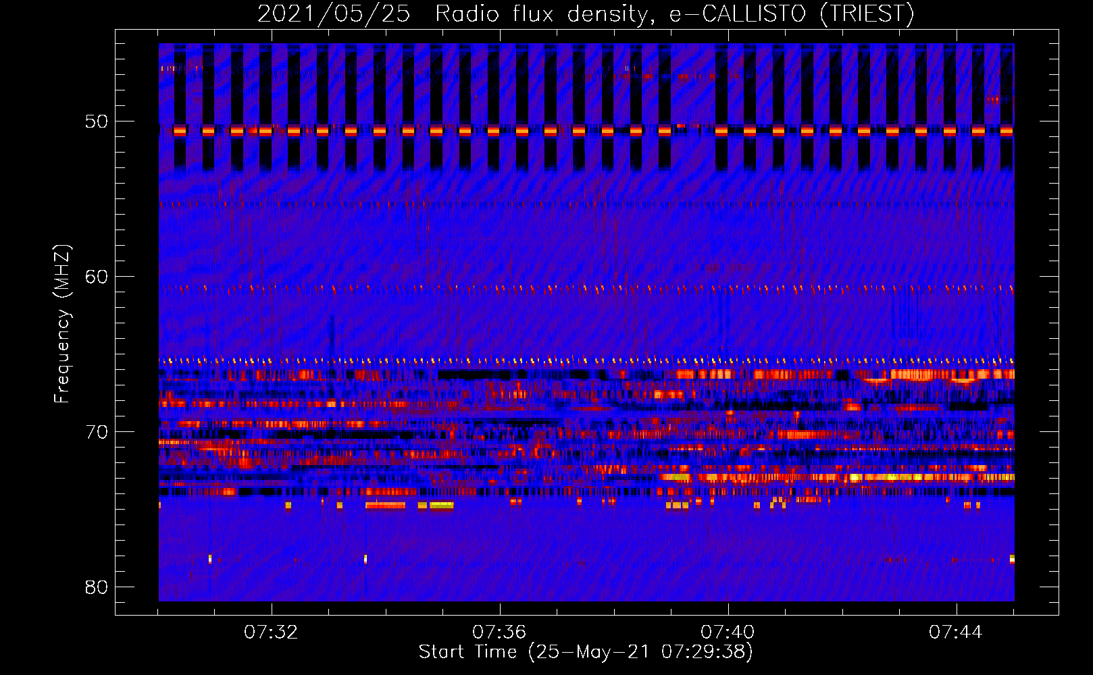Click the 80 frequency tick label
This screenshot has width=1093, height=675.
pyautogui.click(x=97, y=587)
